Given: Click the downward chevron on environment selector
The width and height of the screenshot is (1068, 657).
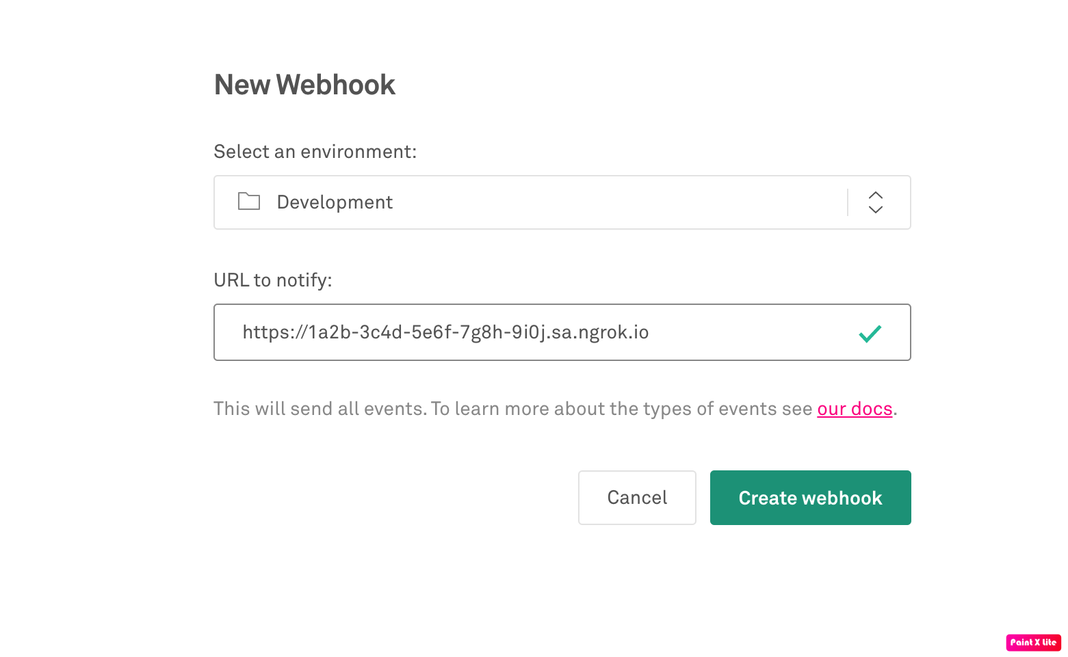Looking at the screenshot, I should (876, 210).
